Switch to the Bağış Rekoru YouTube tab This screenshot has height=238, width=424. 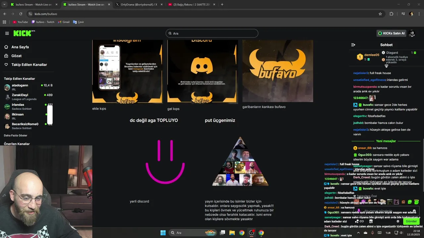tap(192, 5)
